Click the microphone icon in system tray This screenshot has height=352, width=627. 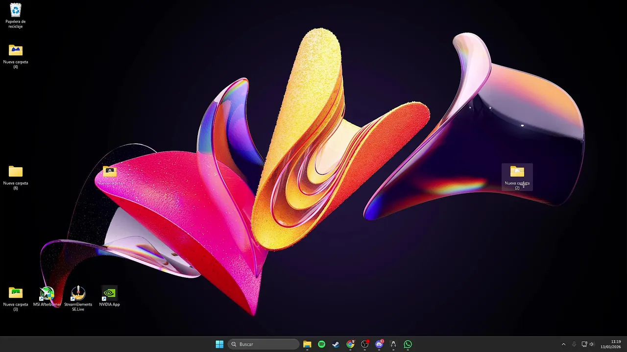(x=574, y=344)
